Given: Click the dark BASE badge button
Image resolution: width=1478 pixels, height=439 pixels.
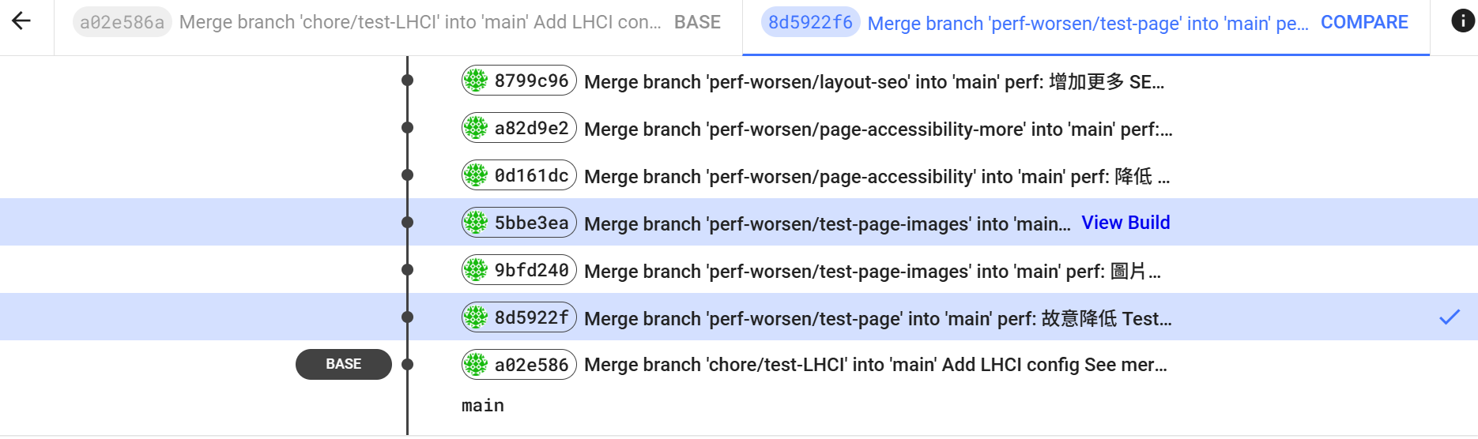Looking at the screenshot, I should 344,364.
